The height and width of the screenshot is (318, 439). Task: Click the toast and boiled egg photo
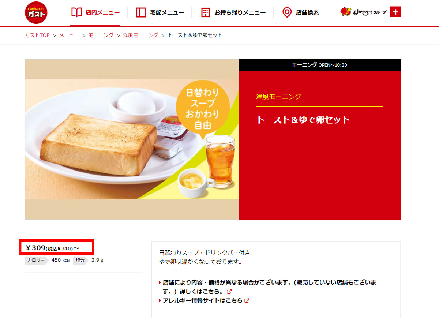point(132,139)
